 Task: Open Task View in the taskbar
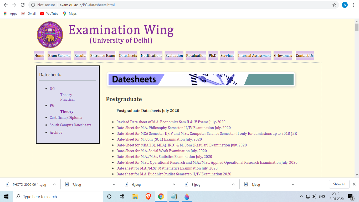click(x=122, y=196)
